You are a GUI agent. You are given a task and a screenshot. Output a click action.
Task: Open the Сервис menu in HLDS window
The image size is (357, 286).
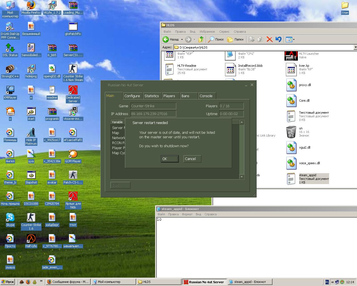coord(224,32)
